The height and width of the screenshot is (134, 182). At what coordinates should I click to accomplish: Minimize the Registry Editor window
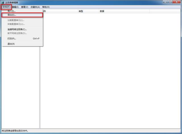coord(165,2)
